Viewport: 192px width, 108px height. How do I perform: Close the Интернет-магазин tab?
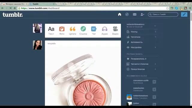tap(27, 4)
